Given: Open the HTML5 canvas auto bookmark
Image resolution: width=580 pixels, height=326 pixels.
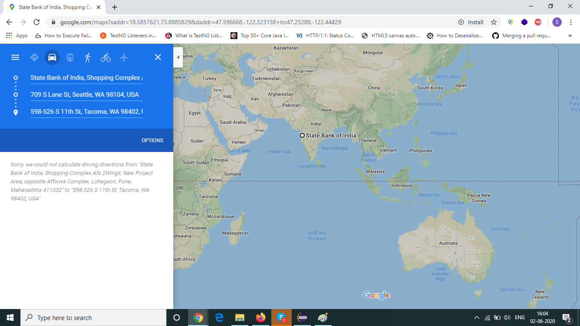Looking at the screenshot, I should tap(391, 36).
